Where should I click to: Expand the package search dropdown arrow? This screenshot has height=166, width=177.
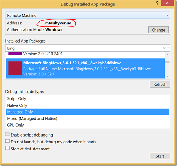click(168, 48)
